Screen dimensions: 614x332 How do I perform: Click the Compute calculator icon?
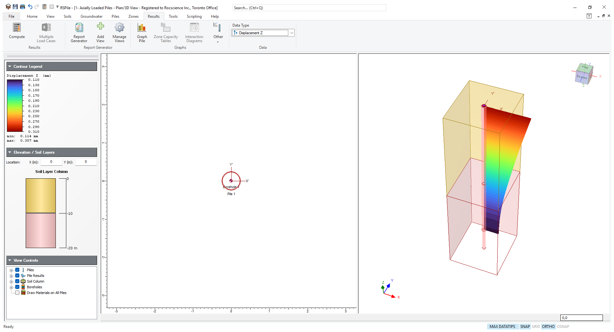point(17,28)
